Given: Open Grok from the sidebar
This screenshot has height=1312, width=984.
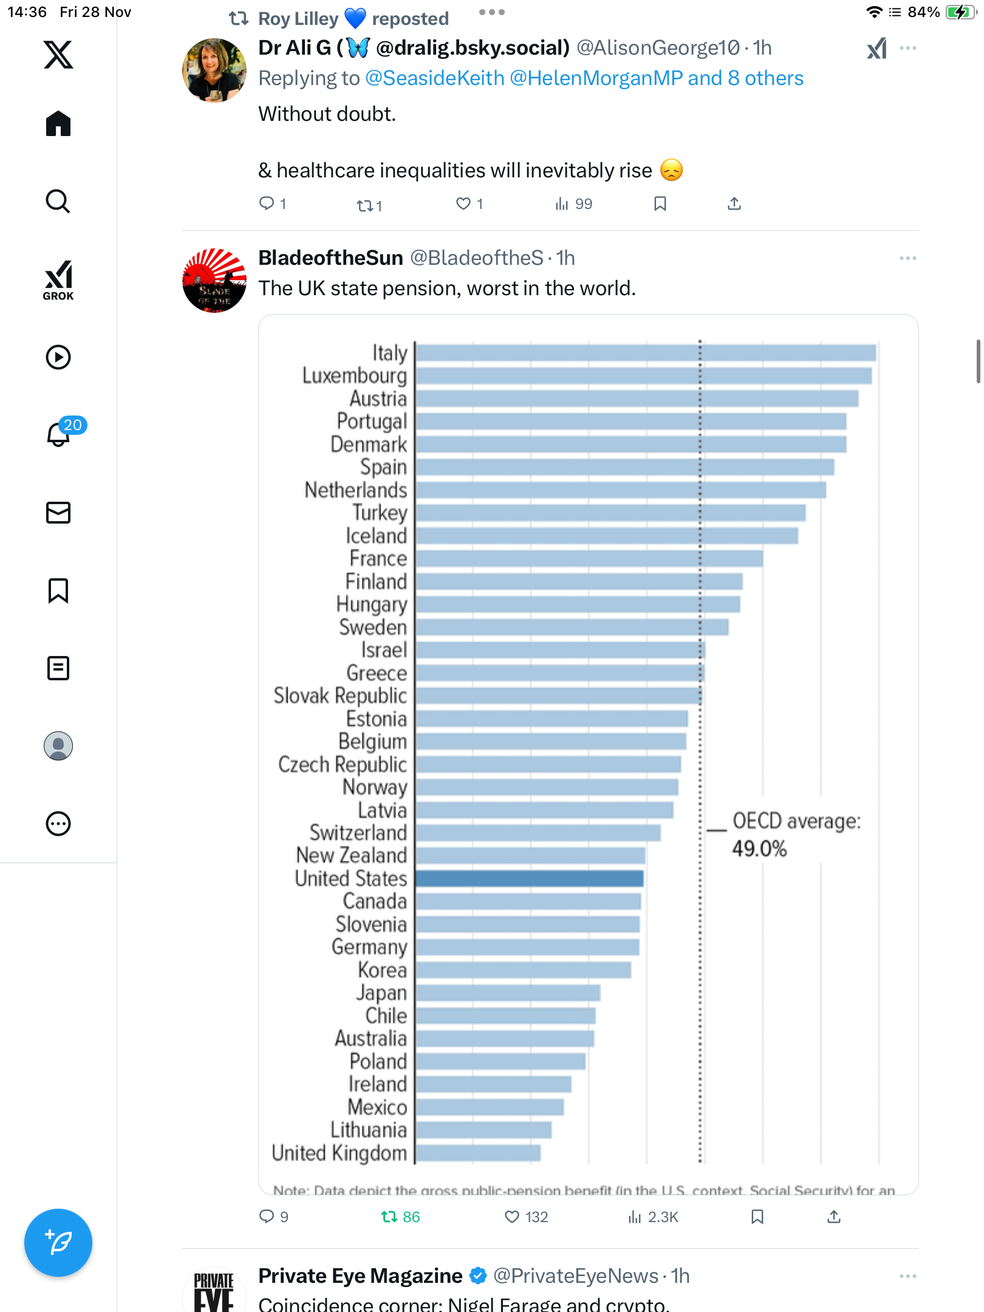Looking at the screenshot, I should pyautogui.click(x=58, y=281).
